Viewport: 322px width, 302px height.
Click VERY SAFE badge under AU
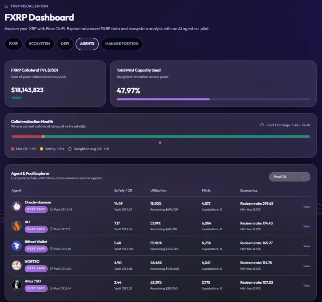pyautogui.click(x=36, y=229)
